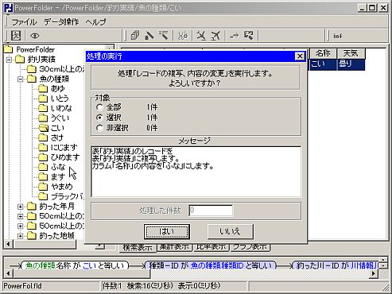Click the grayed-out arrow move icon
Viewport: 392px width, 294px height.
pyautogui.click(x=235, y=35)
